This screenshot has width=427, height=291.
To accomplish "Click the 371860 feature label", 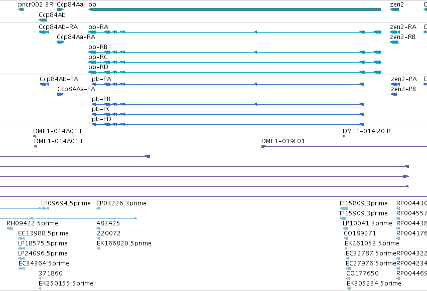I will [x=51, y=273].
